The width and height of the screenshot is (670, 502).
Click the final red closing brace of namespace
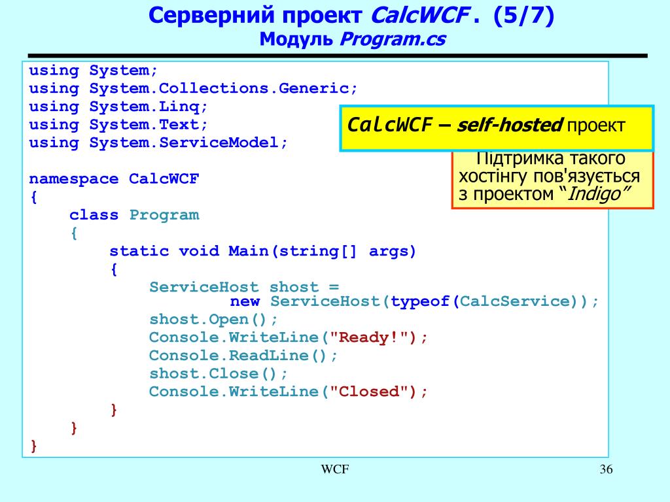coord(34,446)
